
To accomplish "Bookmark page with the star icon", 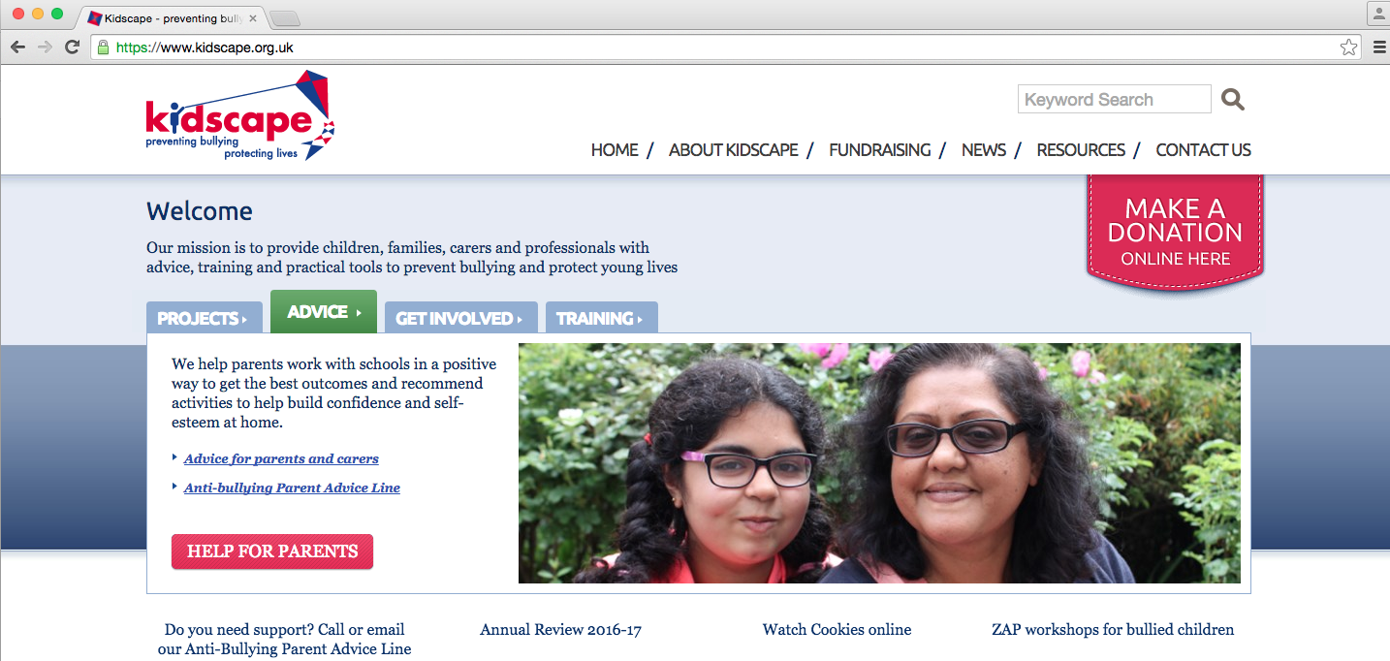I will point(1348,47).
